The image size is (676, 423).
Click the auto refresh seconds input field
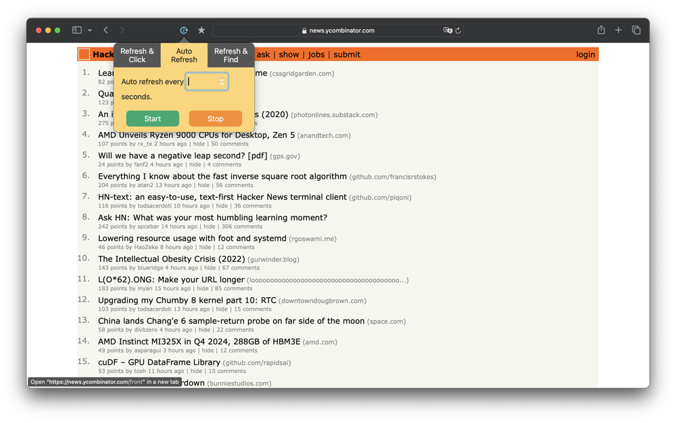(x=207, y=82)
